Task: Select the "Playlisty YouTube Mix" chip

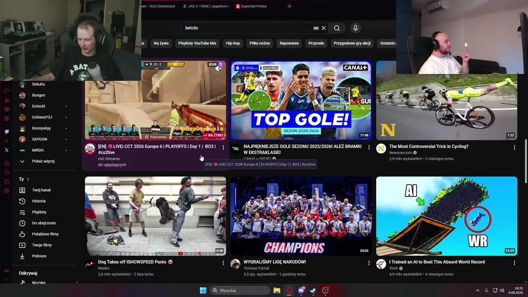Action: [197, 43]
